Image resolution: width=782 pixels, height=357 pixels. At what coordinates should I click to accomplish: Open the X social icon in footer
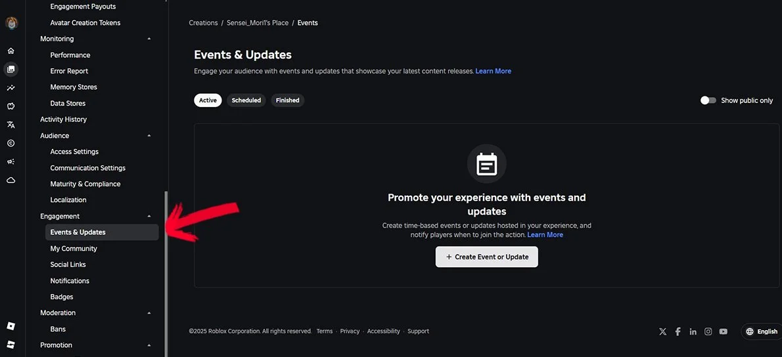click(x=662, y=331)
